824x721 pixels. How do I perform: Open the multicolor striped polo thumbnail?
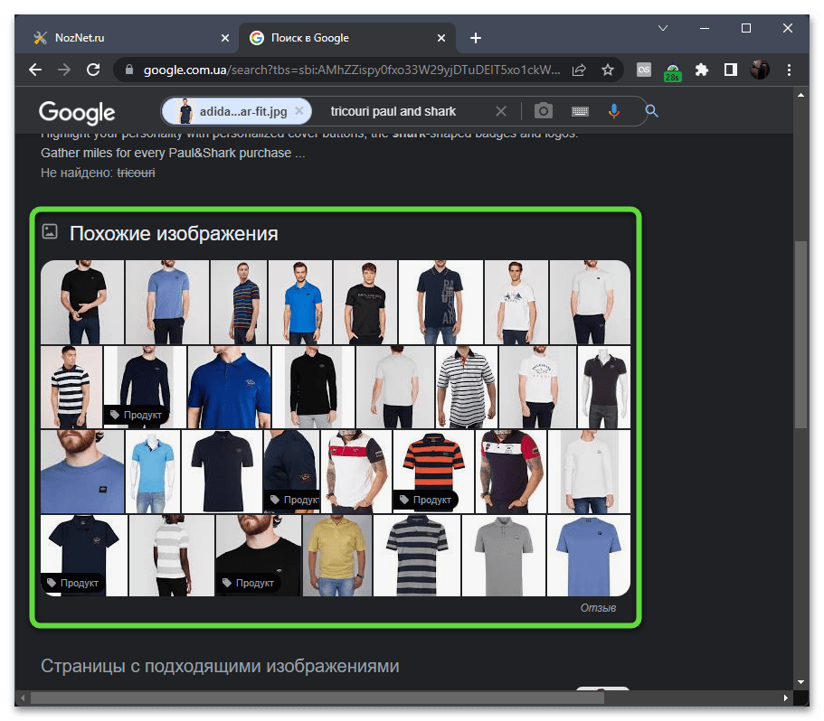click(x=239, y=303)
